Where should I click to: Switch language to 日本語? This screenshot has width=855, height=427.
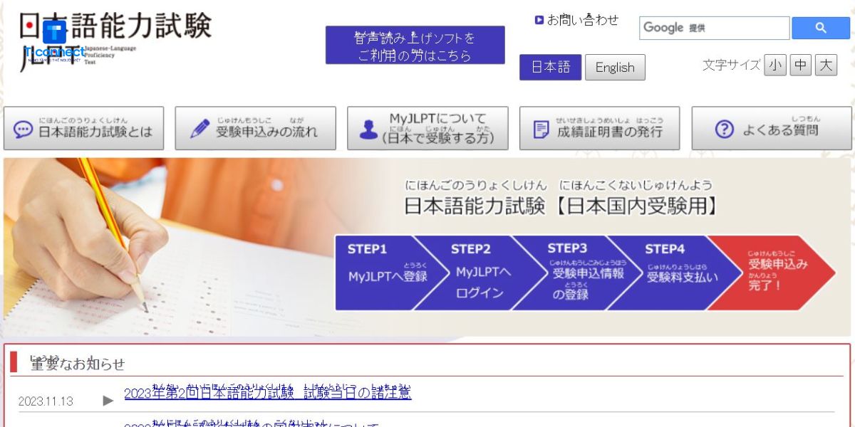[551, 67]
